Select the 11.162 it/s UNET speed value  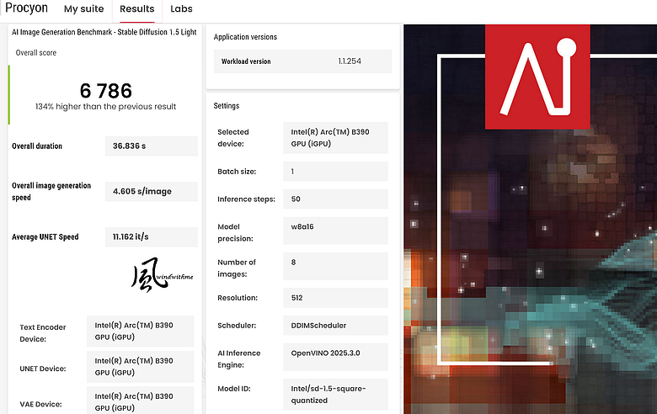click(152, 237)
